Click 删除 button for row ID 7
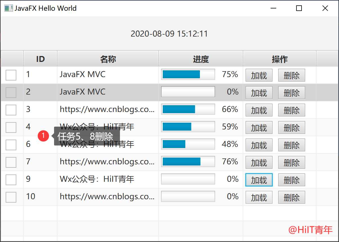The width and height of the screenshot is (339, 242). pyautogui.click(x=292, y=162)
